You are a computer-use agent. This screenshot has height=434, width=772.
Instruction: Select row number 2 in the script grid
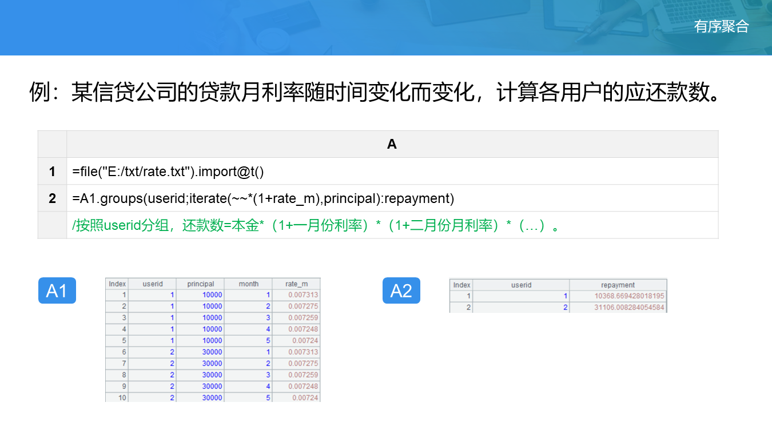[x=52, y=198]
